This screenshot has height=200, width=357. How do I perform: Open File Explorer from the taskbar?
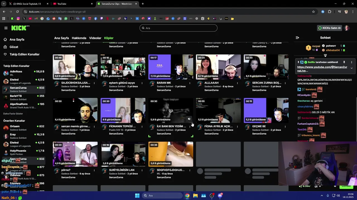[196, 196]
